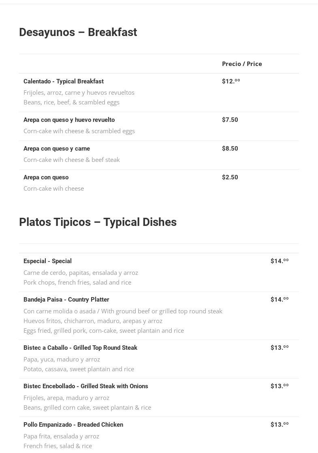The image size is (318, 453).
Task: Click the $12.00 Calentado price
Action: pyautogui.click(x=231, y=81)
